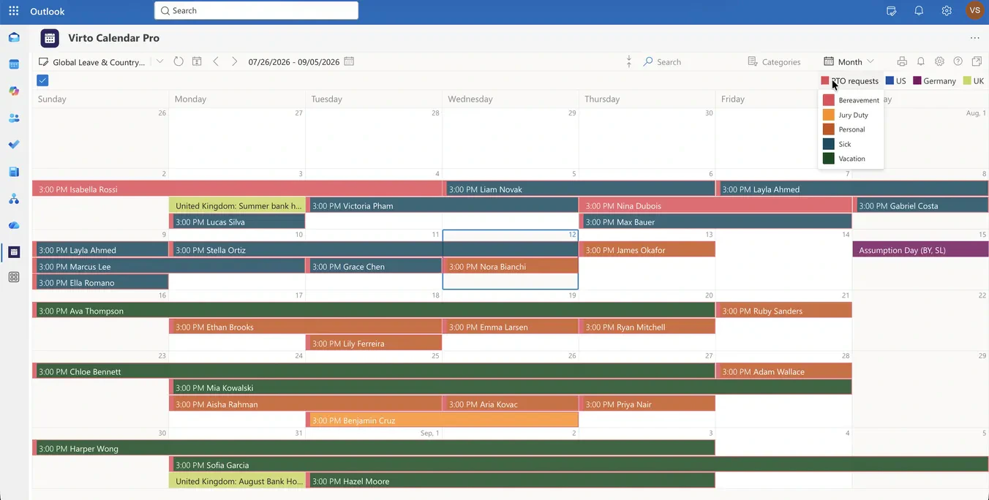The height and width of the screenshot is (500, 989).
Task: Open the Categories filter
Action: coord(774,62)
